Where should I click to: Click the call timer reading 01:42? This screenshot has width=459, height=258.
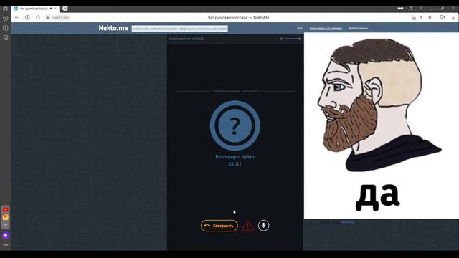point(235,164)
